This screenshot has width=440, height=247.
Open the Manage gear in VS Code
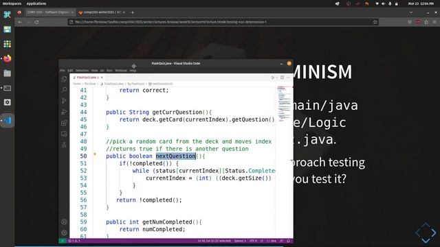(64, 233)
